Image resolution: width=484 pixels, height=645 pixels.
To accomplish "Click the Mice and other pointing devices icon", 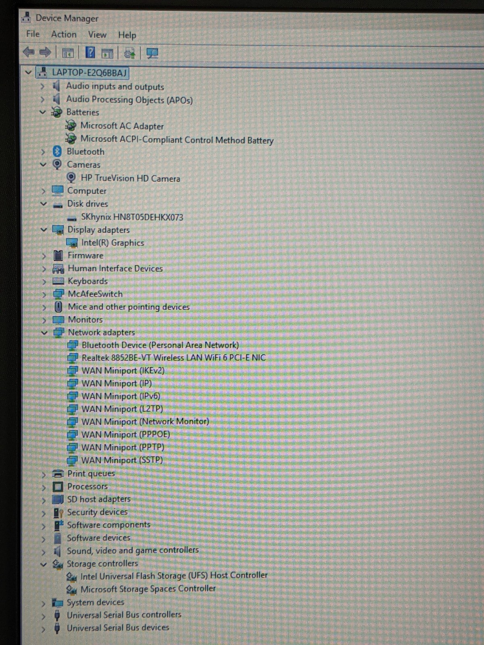I will [x=58, y=307].
